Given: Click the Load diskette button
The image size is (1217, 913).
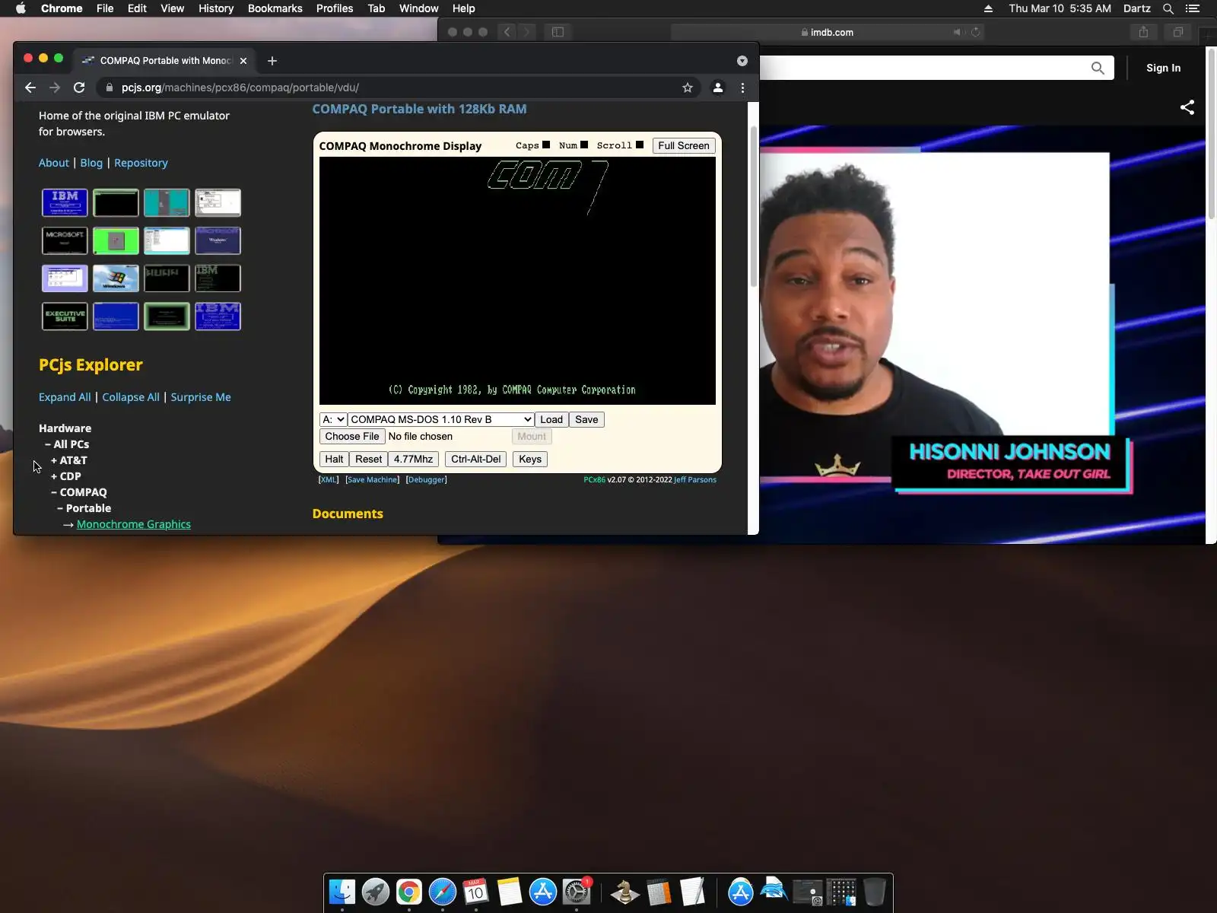Looking at the screenshot, I should pyautogui.click(x=551, y=419).
